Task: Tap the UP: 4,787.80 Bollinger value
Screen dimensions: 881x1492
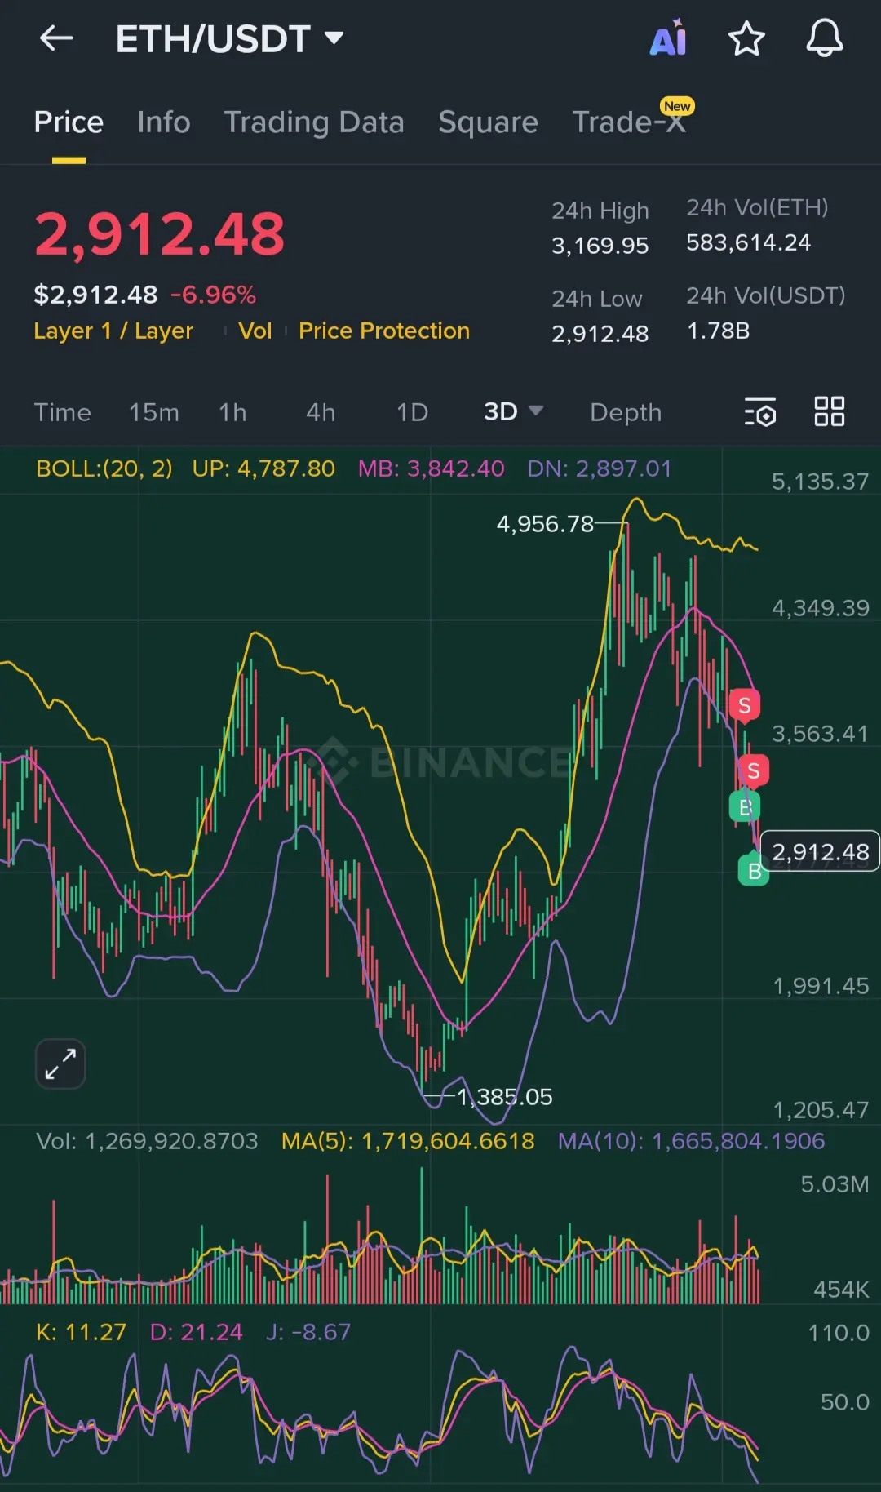Action: 263,468
